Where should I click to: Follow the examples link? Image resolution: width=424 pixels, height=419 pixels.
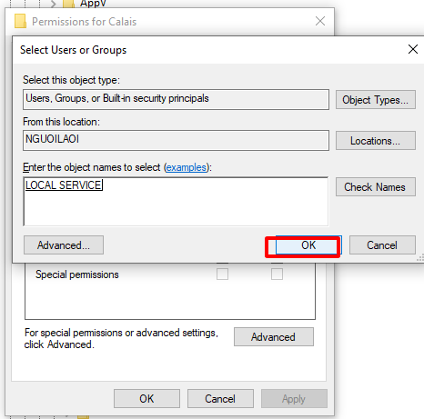pos(187,167)
